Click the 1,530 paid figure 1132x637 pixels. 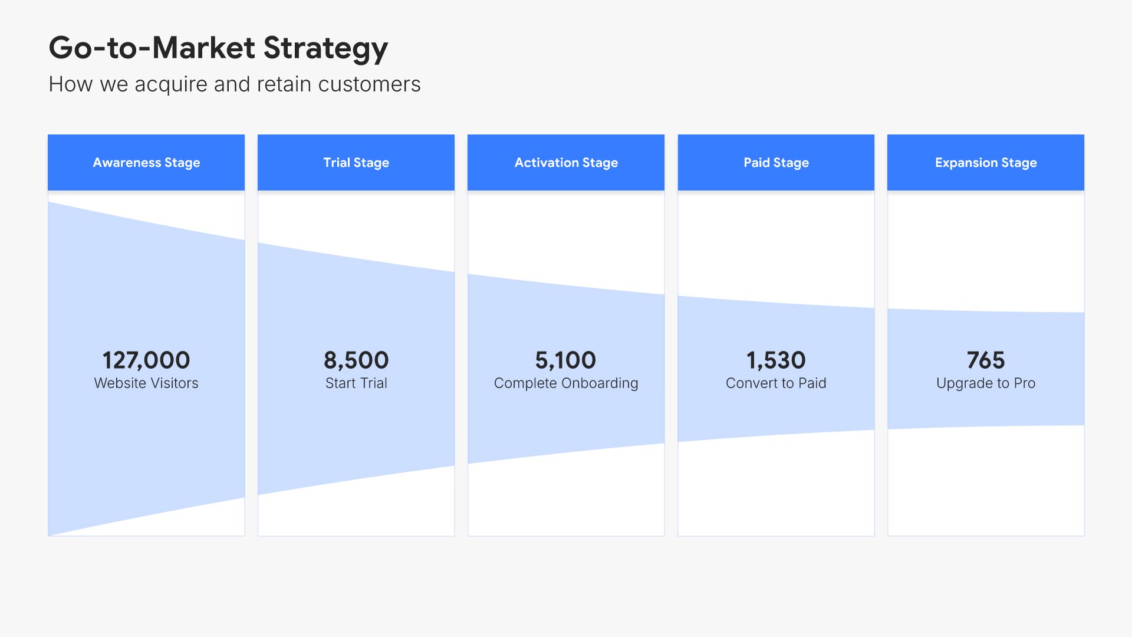[776, 360]
